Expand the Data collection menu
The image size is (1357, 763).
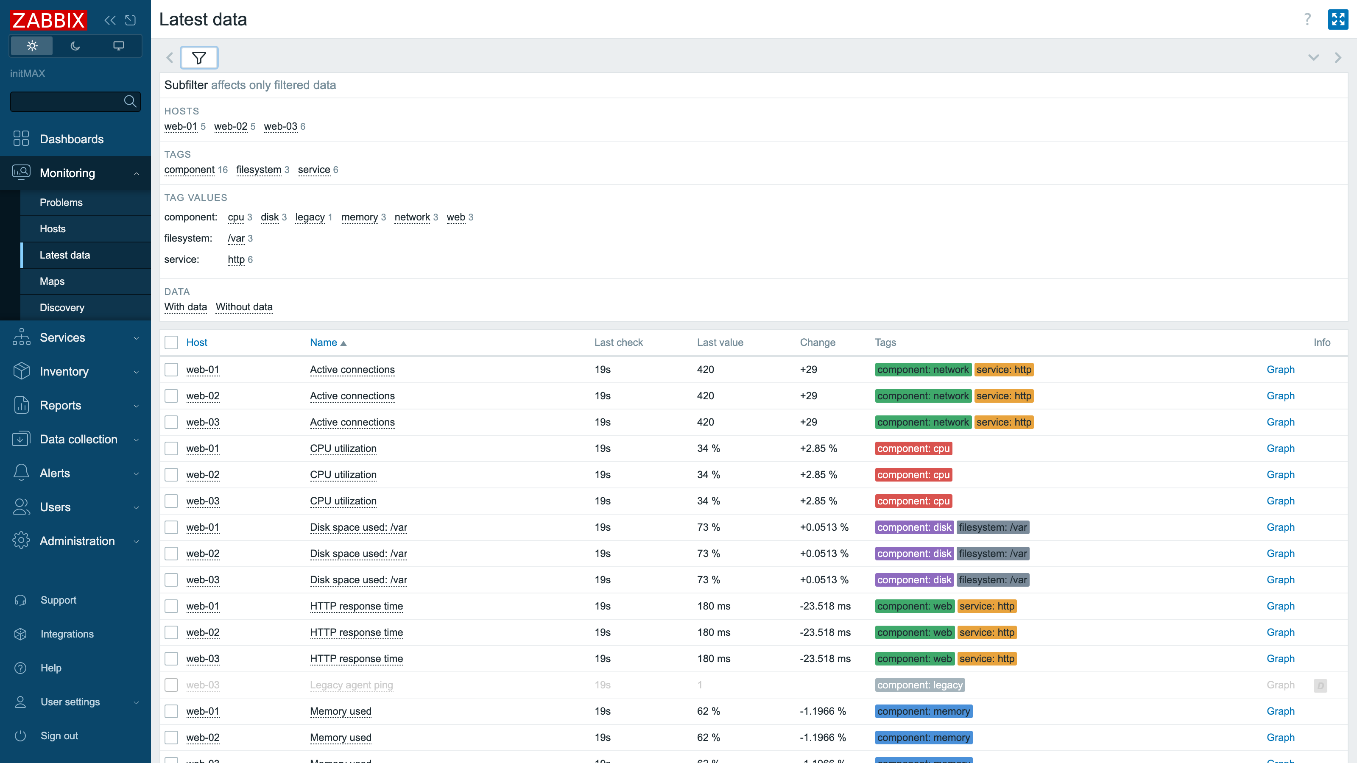75,439
